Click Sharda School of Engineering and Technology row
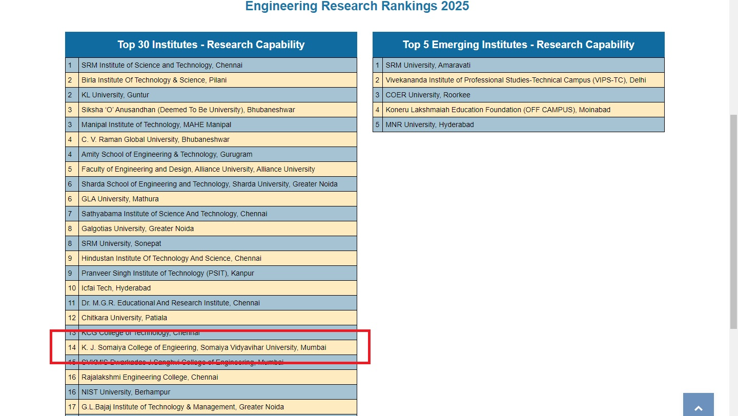The width and height of the screenshot is (738, 416). point(211,184)
